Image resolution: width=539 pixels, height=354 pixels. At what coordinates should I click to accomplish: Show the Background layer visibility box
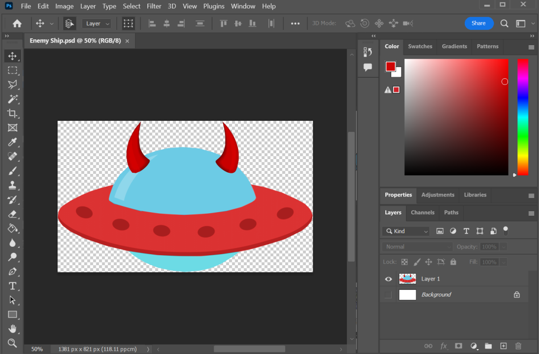coord(388,295)
